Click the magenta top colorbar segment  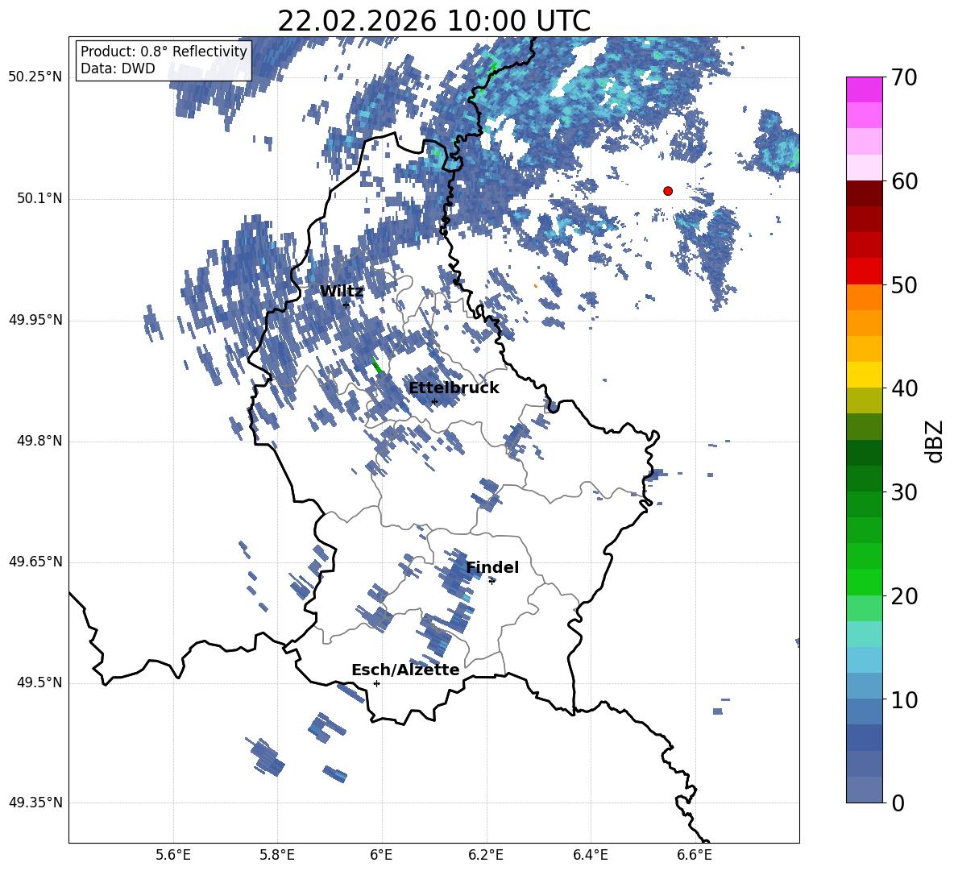pos(864,90)
